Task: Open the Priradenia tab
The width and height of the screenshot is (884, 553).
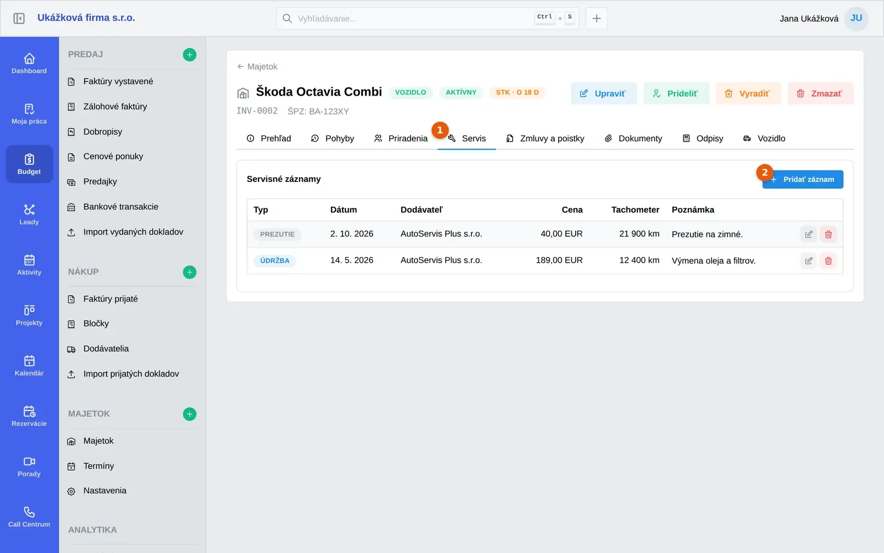Action: [401, 138]
